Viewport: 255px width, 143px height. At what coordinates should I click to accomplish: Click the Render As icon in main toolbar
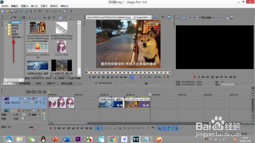coord(21,11)
